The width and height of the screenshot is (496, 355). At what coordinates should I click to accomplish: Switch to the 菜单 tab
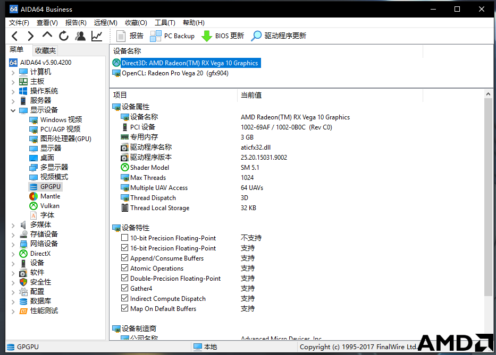pos(16,49)
